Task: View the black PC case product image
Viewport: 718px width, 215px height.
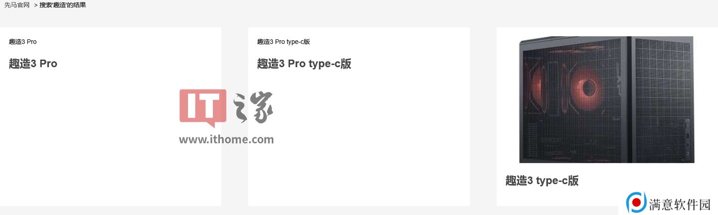Action: pos(607,100)
